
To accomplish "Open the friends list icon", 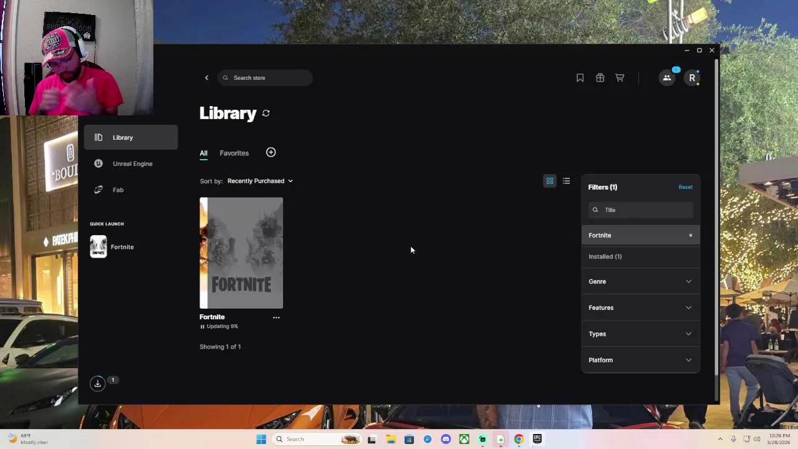I will (x=667, y=78).
